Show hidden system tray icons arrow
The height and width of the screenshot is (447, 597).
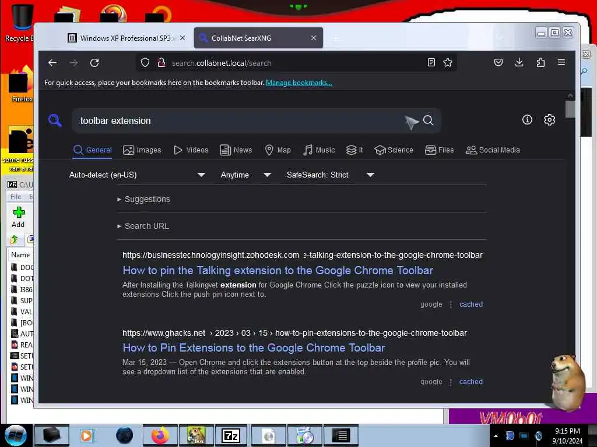496,436
